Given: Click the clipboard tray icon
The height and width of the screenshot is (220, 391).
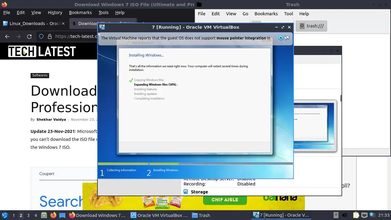Looking at the screenshot, I should tap(356, 215).
